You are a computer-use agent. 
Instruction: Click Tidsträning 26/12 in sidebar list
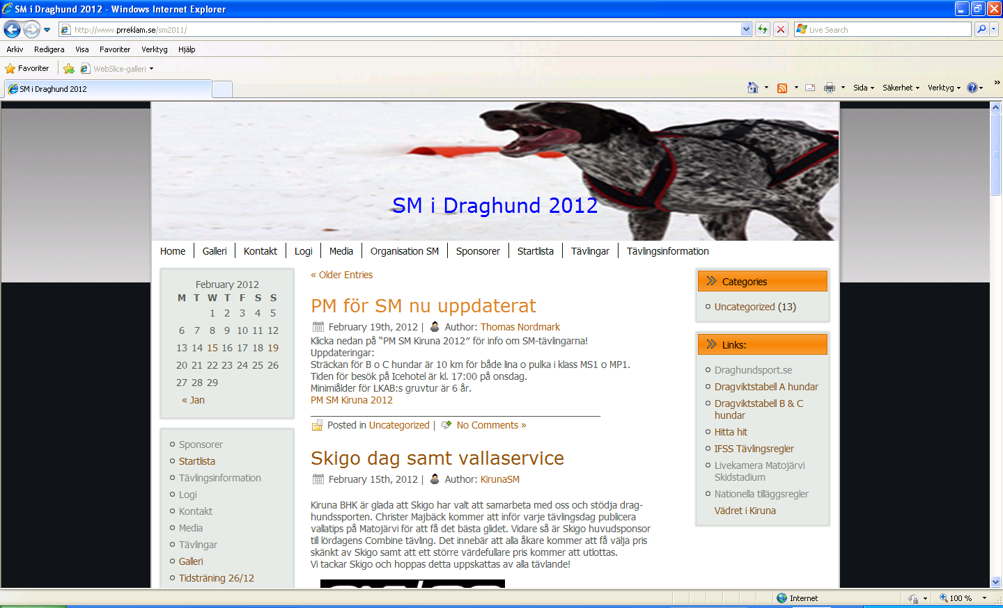[x=217, y=578]
